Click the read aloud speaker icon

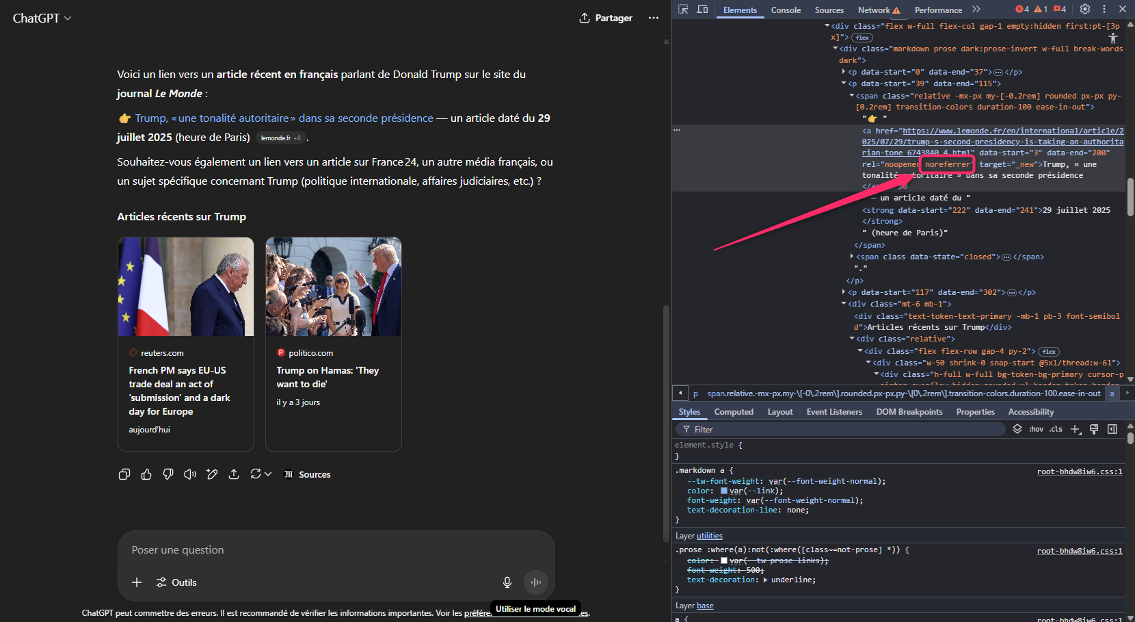coord(190,474)
